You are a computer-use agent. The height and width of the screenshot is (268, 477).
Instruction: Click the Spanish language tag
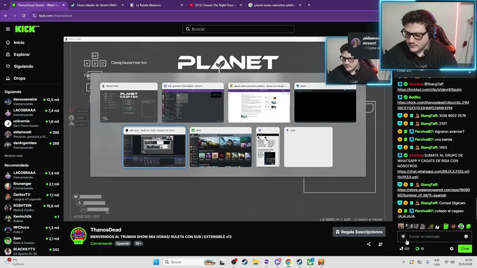(123, 243)
